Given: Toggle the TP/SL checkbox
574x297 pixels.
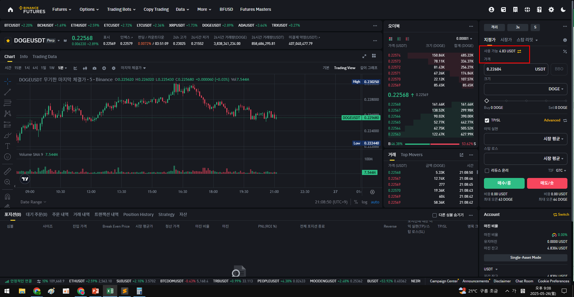Looking at the screenshot, I should click(x=487, y=120).
